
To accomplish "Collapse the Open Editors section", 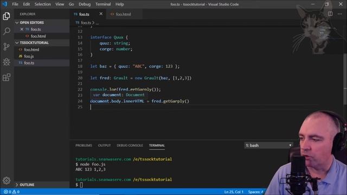I will click(x=42, y=23).
